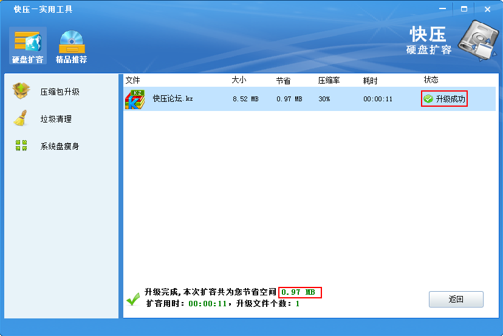Sort by the 文件 column header

pos(132,80)
